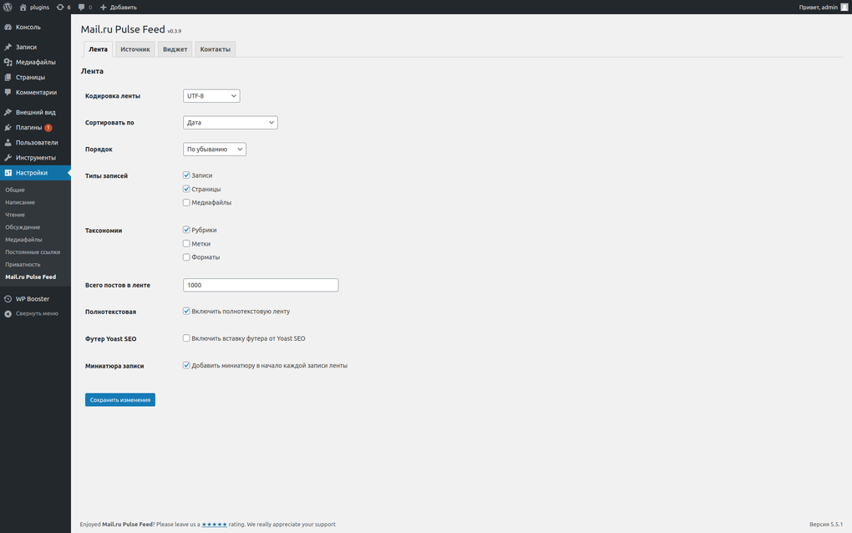Click the Свернуть меню collapse arrow icon
The image size is (852, 533).
pos(8,313)
